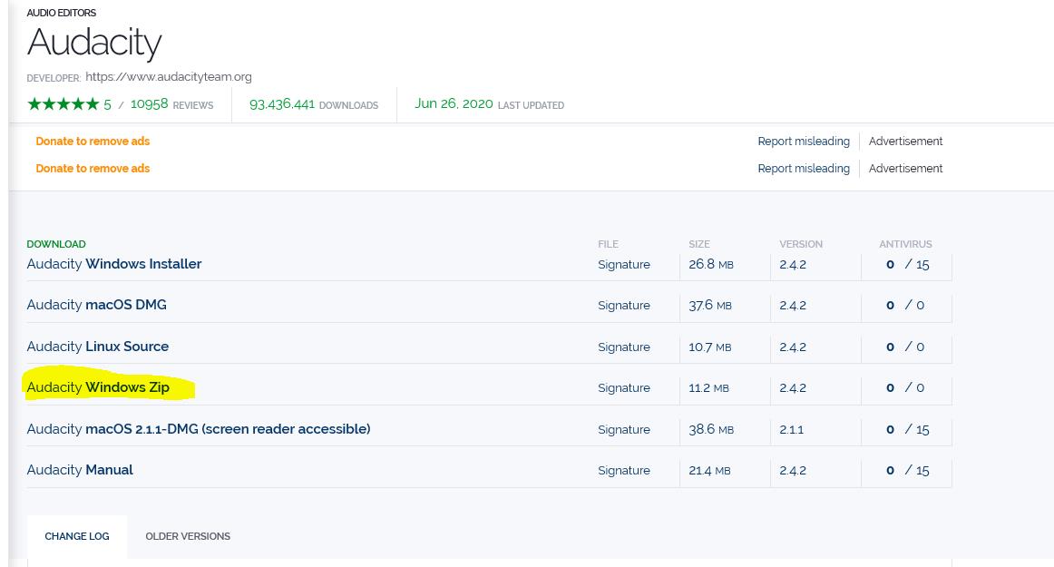Click the 2.4.2 version for Windows Zip
Viewport: 1054px width, 567px height.
click(793, 388)
